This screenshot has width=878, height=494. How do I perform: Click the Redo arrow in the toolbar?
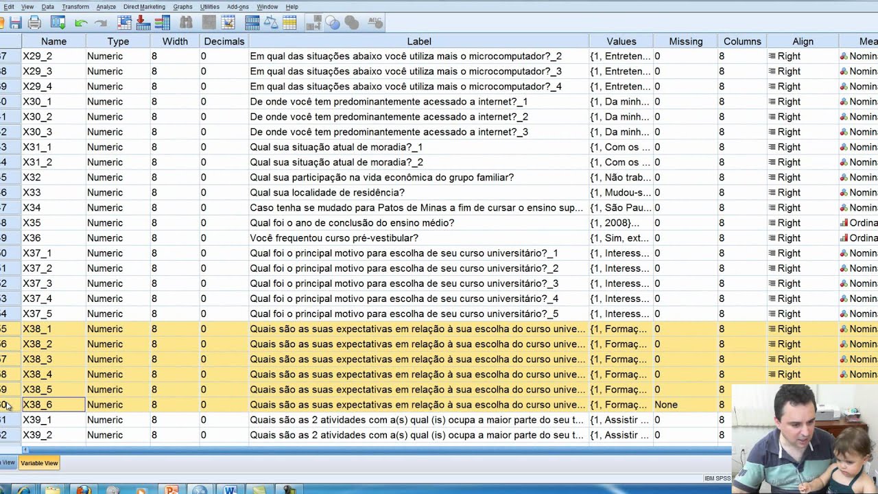[100, 23]
